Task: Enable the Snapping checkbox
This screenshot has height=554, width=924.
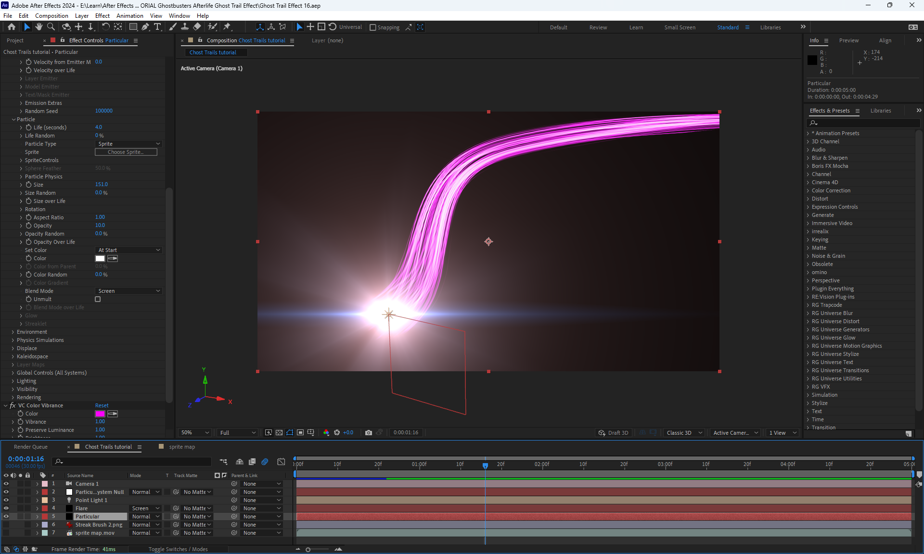Action: pyautogui.click(x=372, y=27)
